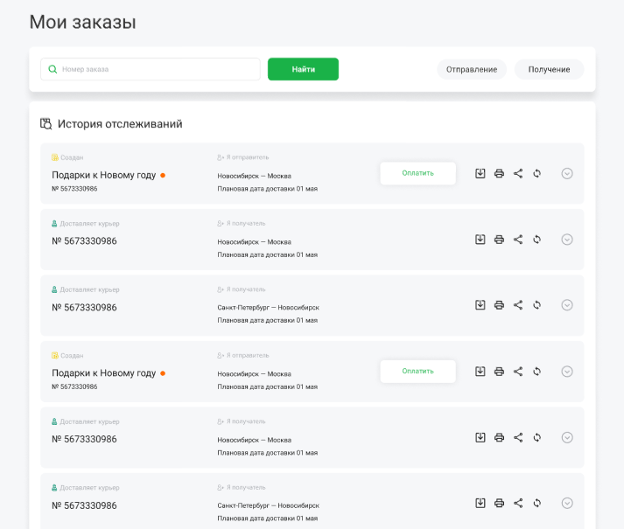Viewport: 624px width, 529px height.
Task: Download the last Санкт-Петербург — Новосибирск order
Action: click(x=480, y=503)
